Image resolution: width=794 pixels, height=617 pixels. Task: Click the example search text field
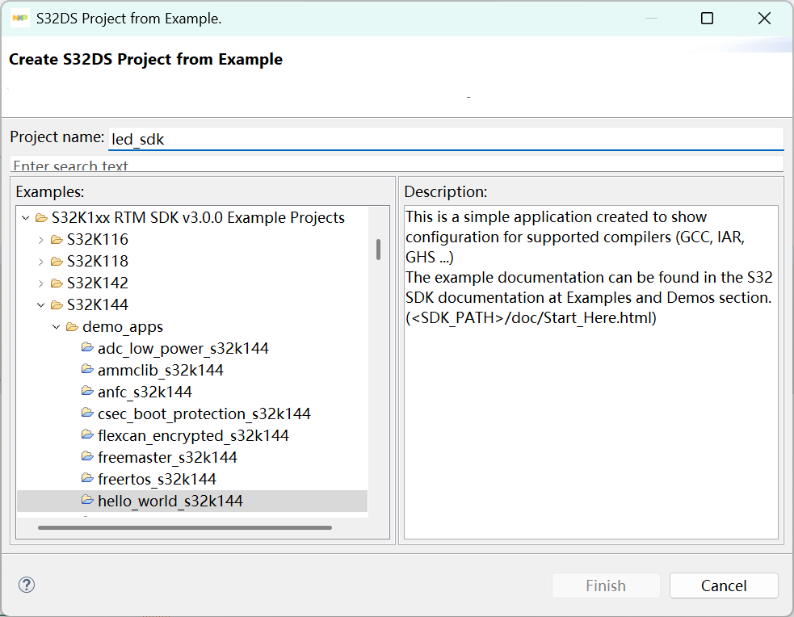tap(397, 164)
